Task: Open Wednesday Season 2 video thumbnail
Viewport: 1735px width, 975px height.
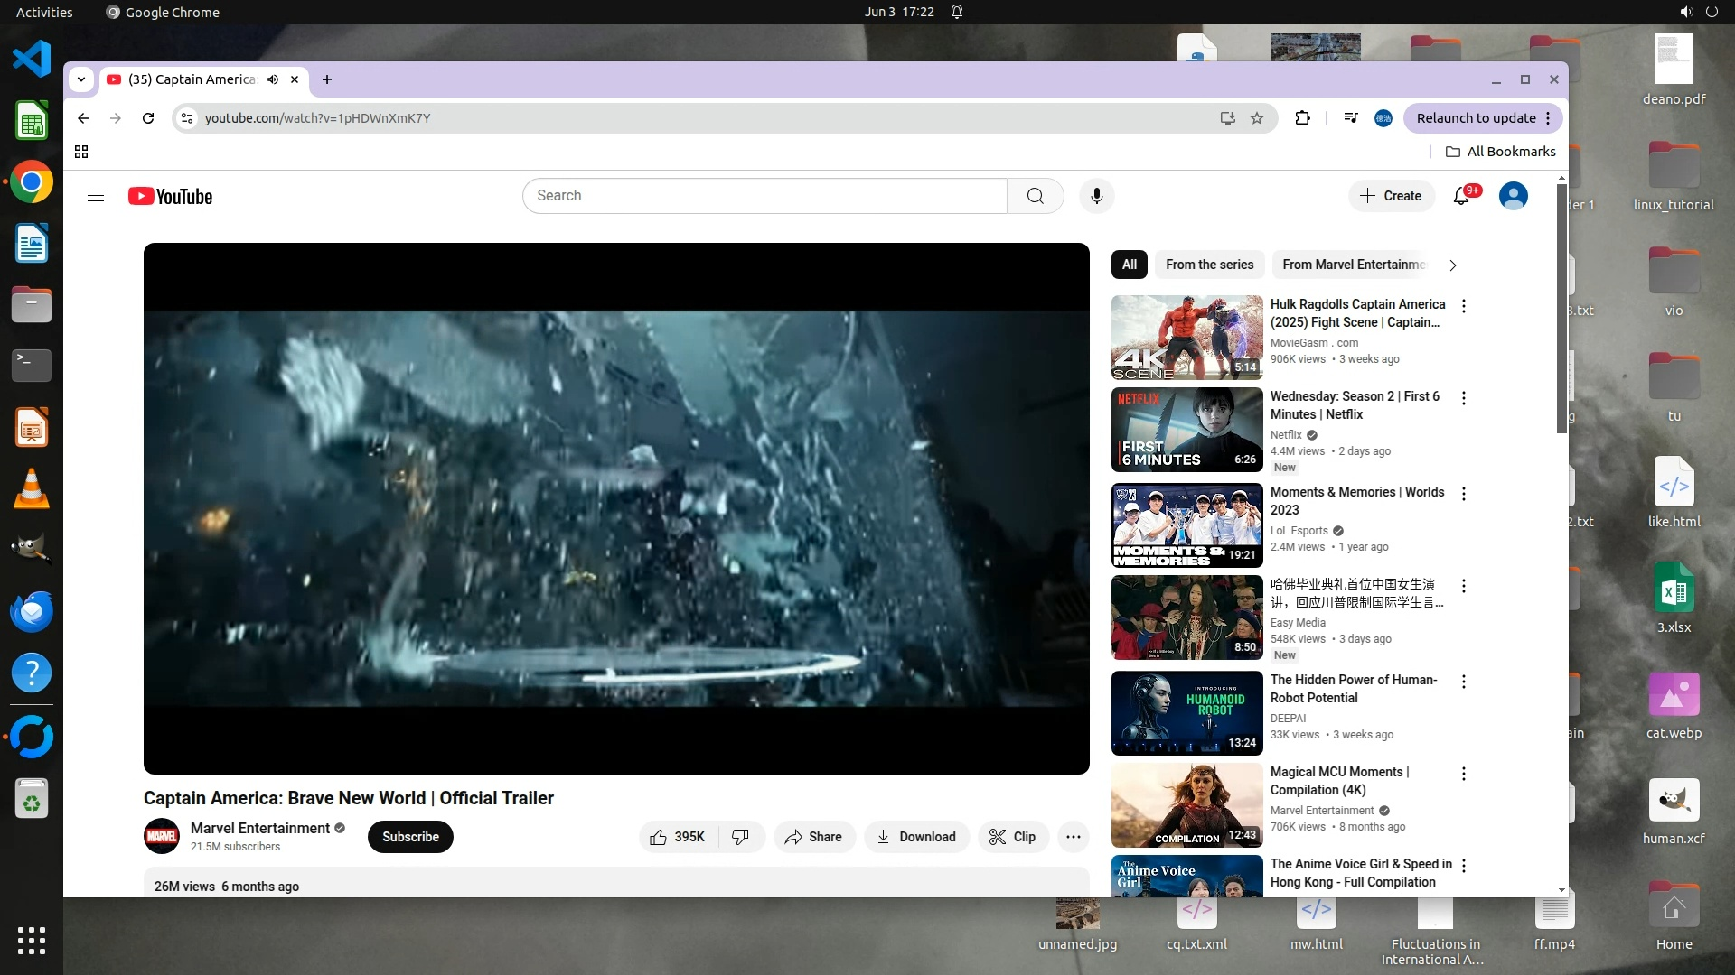Action: pyautogui.click(x=1186, y=430)
